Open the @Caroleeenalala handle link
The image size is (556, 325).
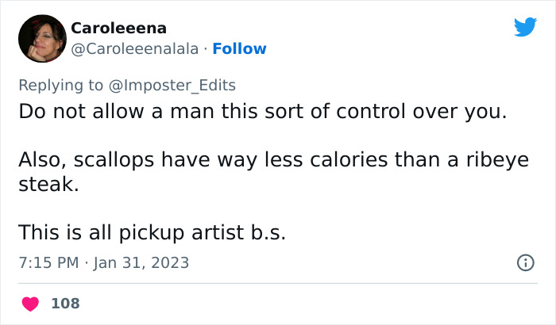pyautogui.click(x=133, y=49)
